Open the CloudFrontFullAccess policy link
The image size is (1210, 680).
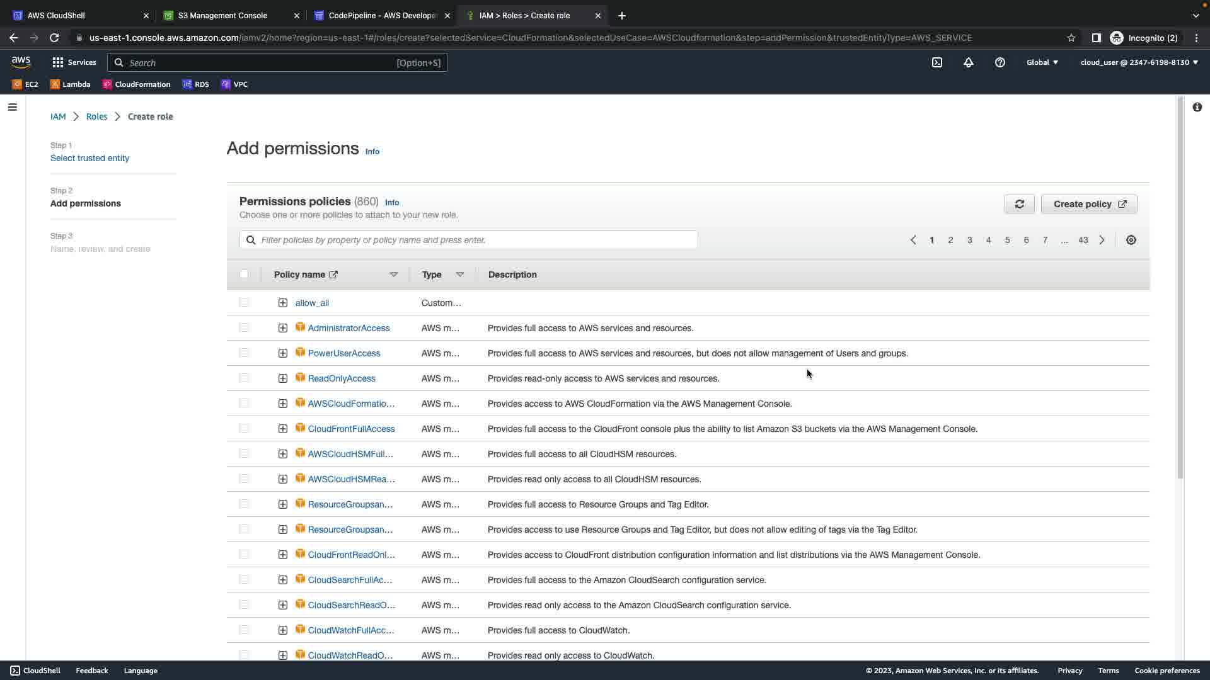pyautogui.click(x=351, y=429)
